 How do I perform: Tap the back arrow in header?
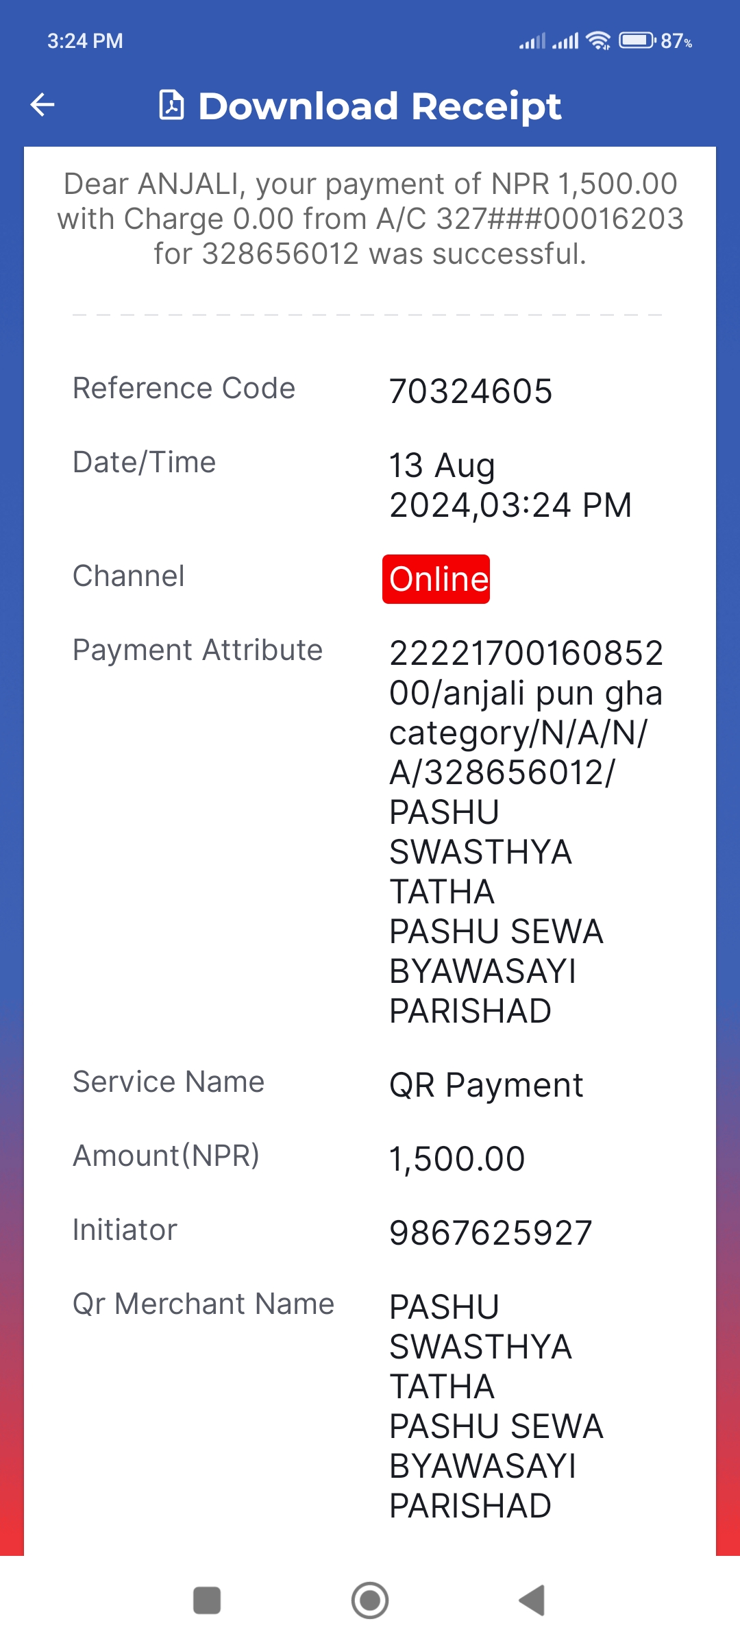(x=42, y=105)
